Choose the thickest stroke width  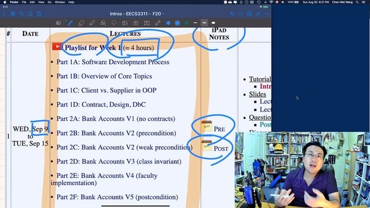pos(213,23)
